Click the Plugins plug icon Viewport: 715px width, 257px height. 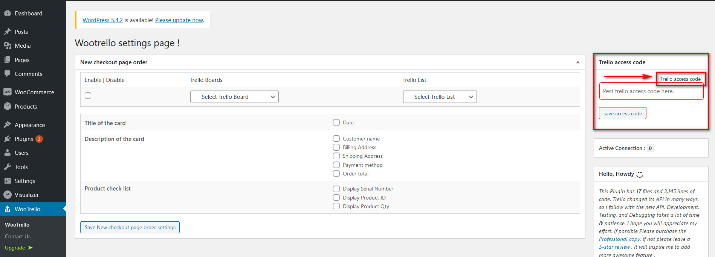[x=8, y=139]
